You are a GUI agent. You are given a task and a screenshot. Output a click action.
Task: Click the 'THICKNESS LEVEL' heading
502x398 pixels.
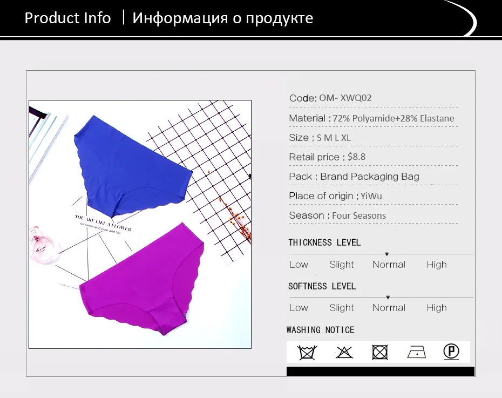click(324, 242)
